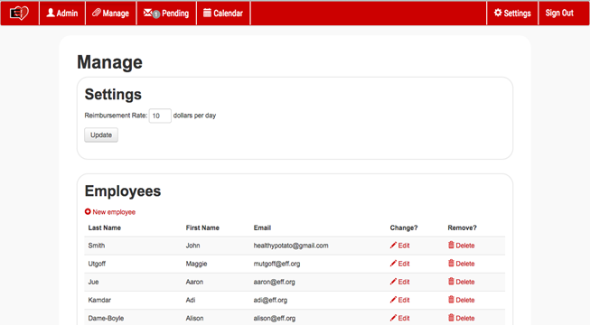Click the plus icon beside New employee
The width and height of the screenshot is (590, 325).
click(x=88, y=212)
